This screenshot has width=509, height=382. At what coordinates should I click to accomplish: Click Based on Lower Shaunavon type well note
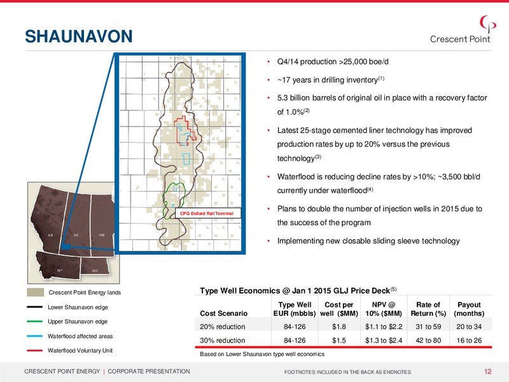[262, 354]
